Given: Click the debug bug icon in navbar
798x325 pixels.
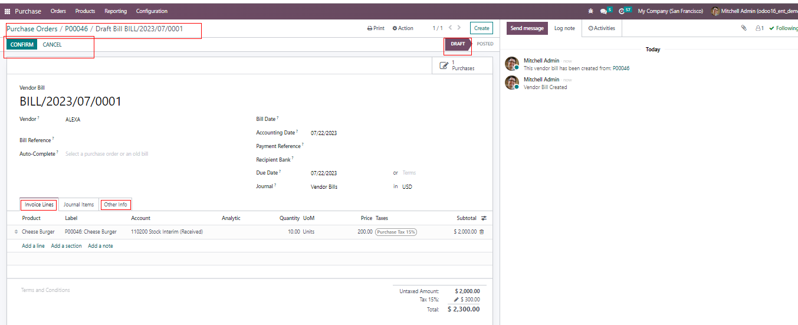Looking at the screenshot, I should 591,11.
